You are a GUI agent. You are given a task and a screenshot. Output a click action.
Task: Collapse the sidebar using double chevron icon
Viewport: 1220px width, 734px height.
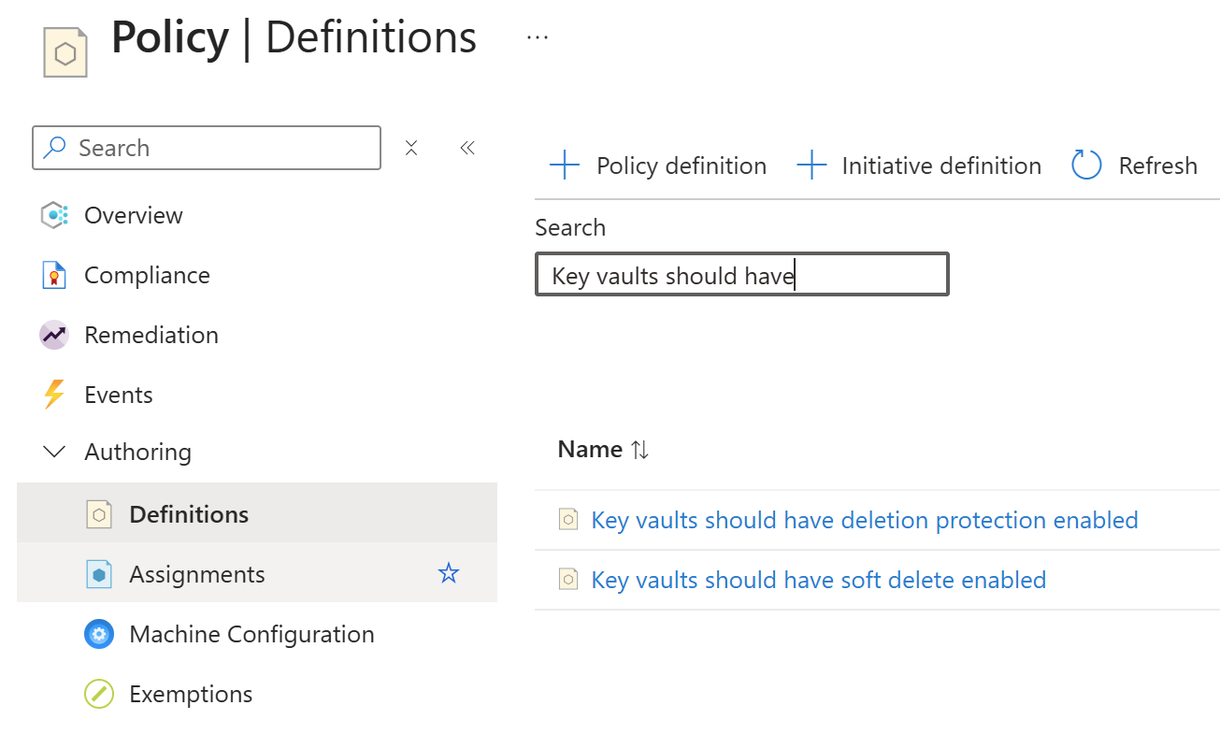point(467,148)
